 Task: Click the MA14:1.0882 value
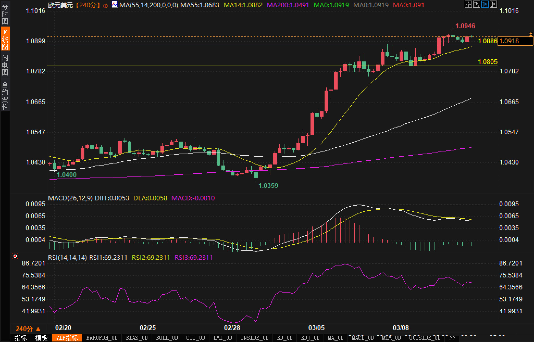coord(243,5)
